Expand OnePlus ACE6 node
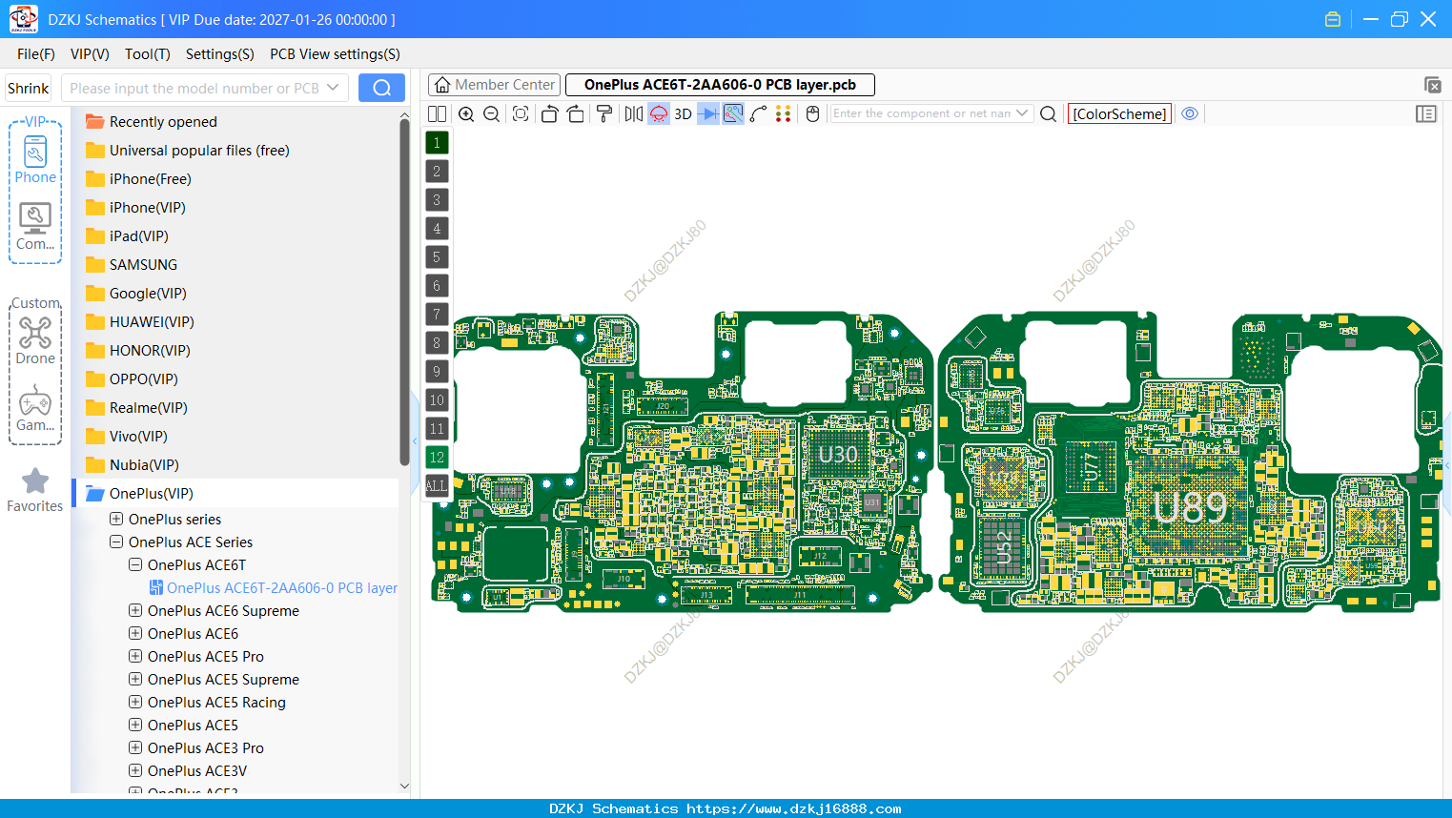The image size is (1452, 818). pos(135,633)
